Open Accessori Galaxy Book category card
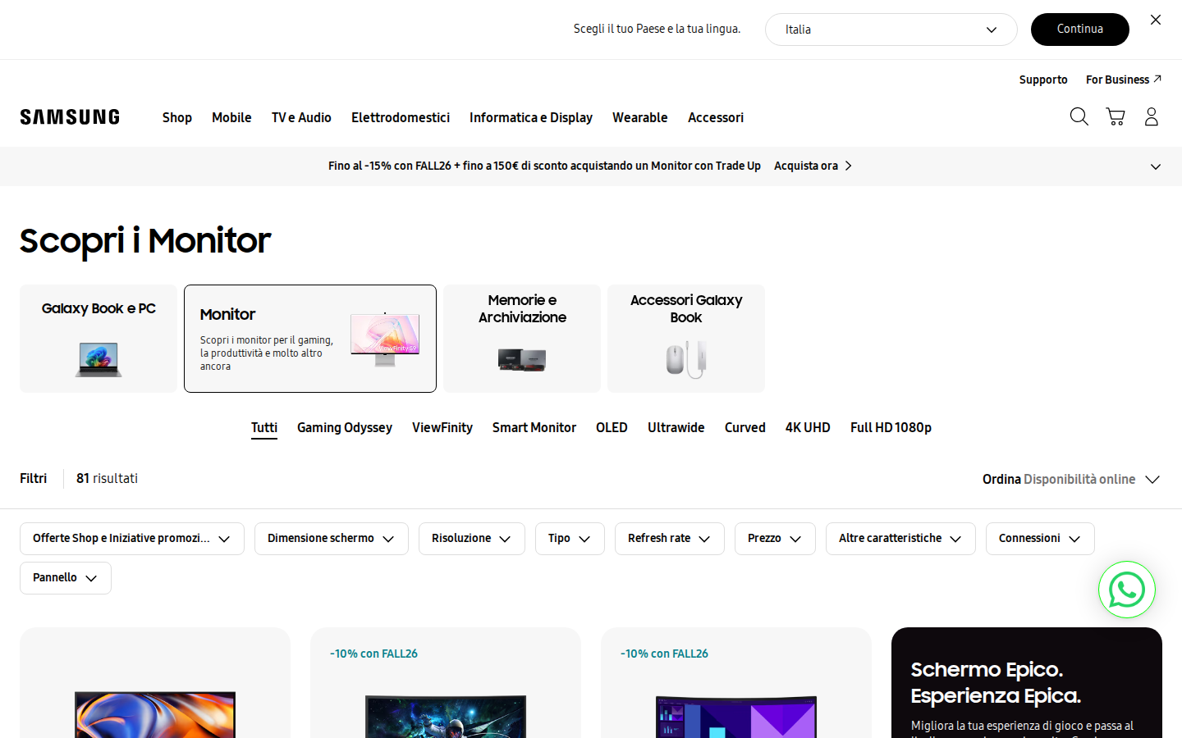 (686, 339)
